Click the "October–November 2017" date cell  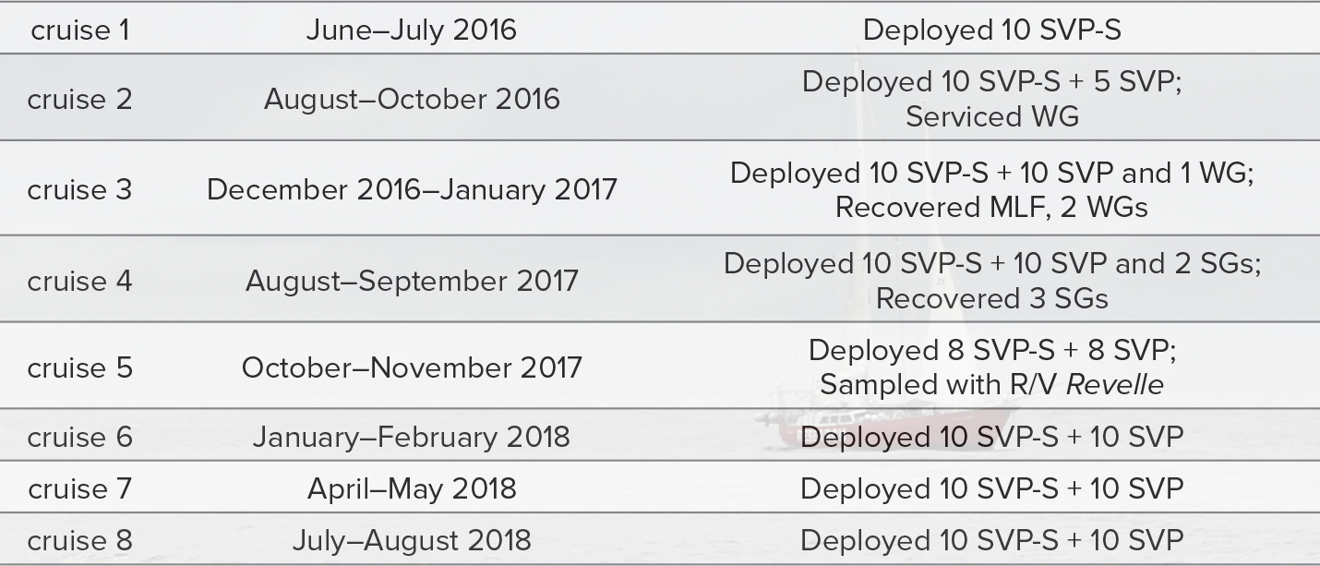click(x=412, y=367)
